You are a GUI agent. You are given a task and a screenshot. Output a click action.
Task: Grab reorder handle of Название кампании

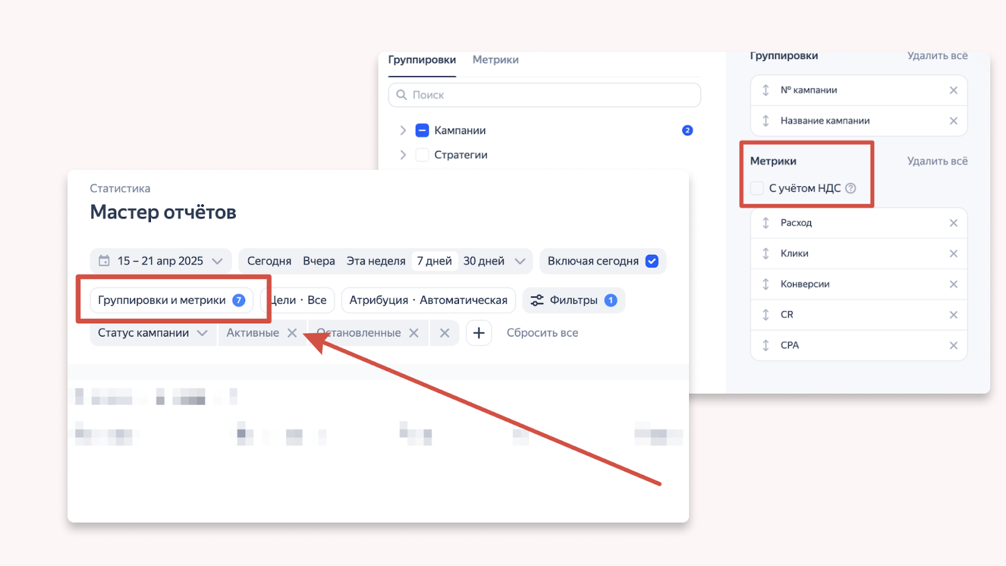(766, 121)
